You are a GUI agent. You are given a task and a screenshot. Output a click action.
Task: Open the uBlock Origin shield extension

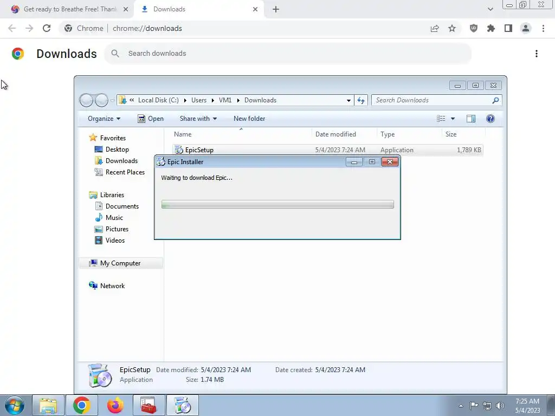pos(474,28)
